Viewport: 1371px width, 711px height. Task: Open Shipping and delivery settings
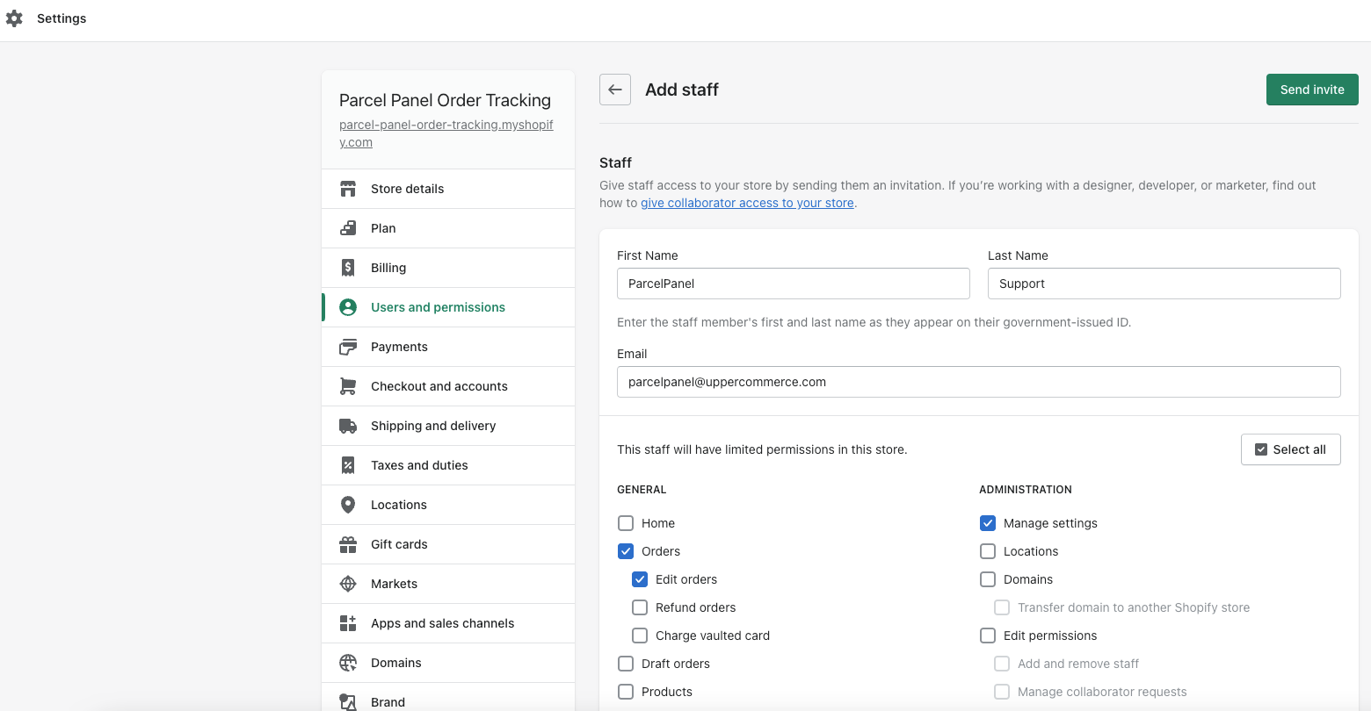point(448,426)
